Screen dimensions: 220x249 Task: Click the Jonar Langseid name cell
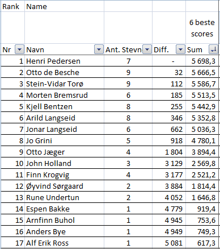64,129
